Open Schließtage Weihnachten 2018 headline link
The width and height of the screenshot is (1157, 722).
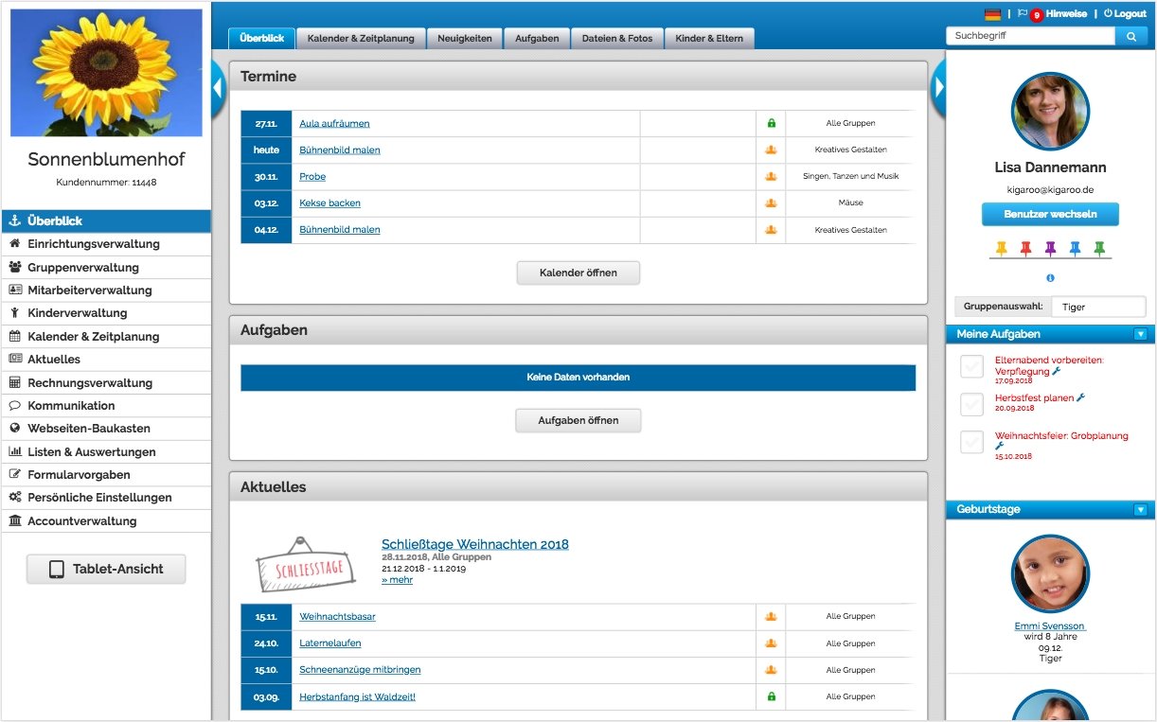pos(475,544)
